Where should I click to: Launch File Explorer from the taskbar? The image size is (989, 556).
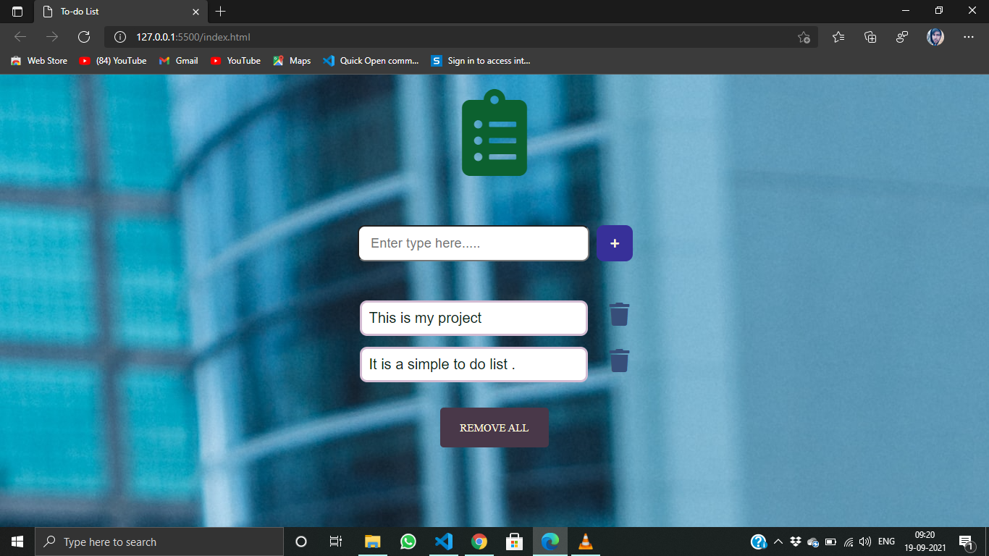click(372, 542)
